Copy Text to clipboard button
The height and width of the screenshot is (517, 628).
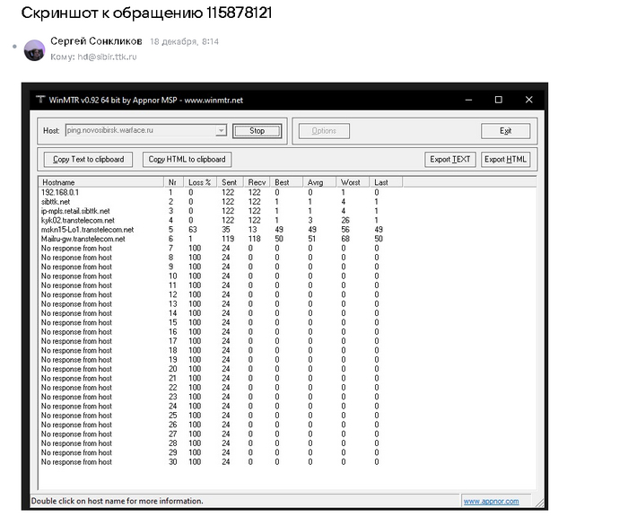pyautogui.click(x=88, y=160)
